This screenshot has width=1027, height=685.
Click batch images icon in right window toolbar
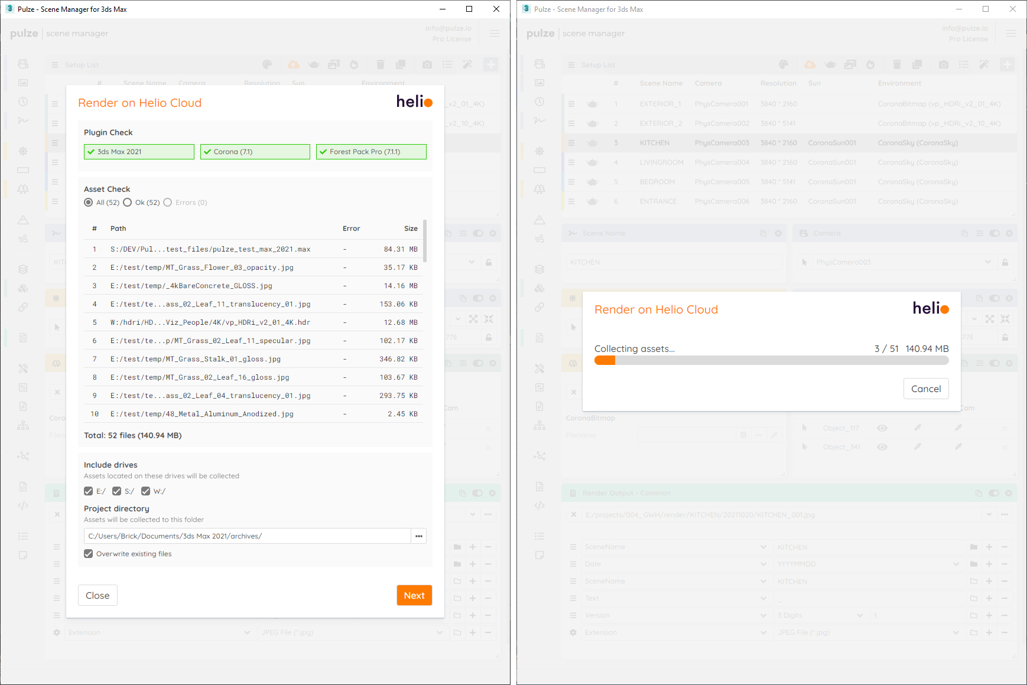[x=850, y=64]
